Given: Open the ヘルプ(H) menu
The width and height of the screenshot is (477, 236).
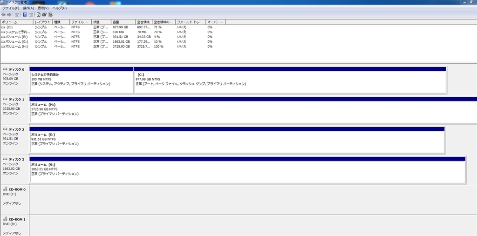Looking at the screenshot, I should point(59,8).
